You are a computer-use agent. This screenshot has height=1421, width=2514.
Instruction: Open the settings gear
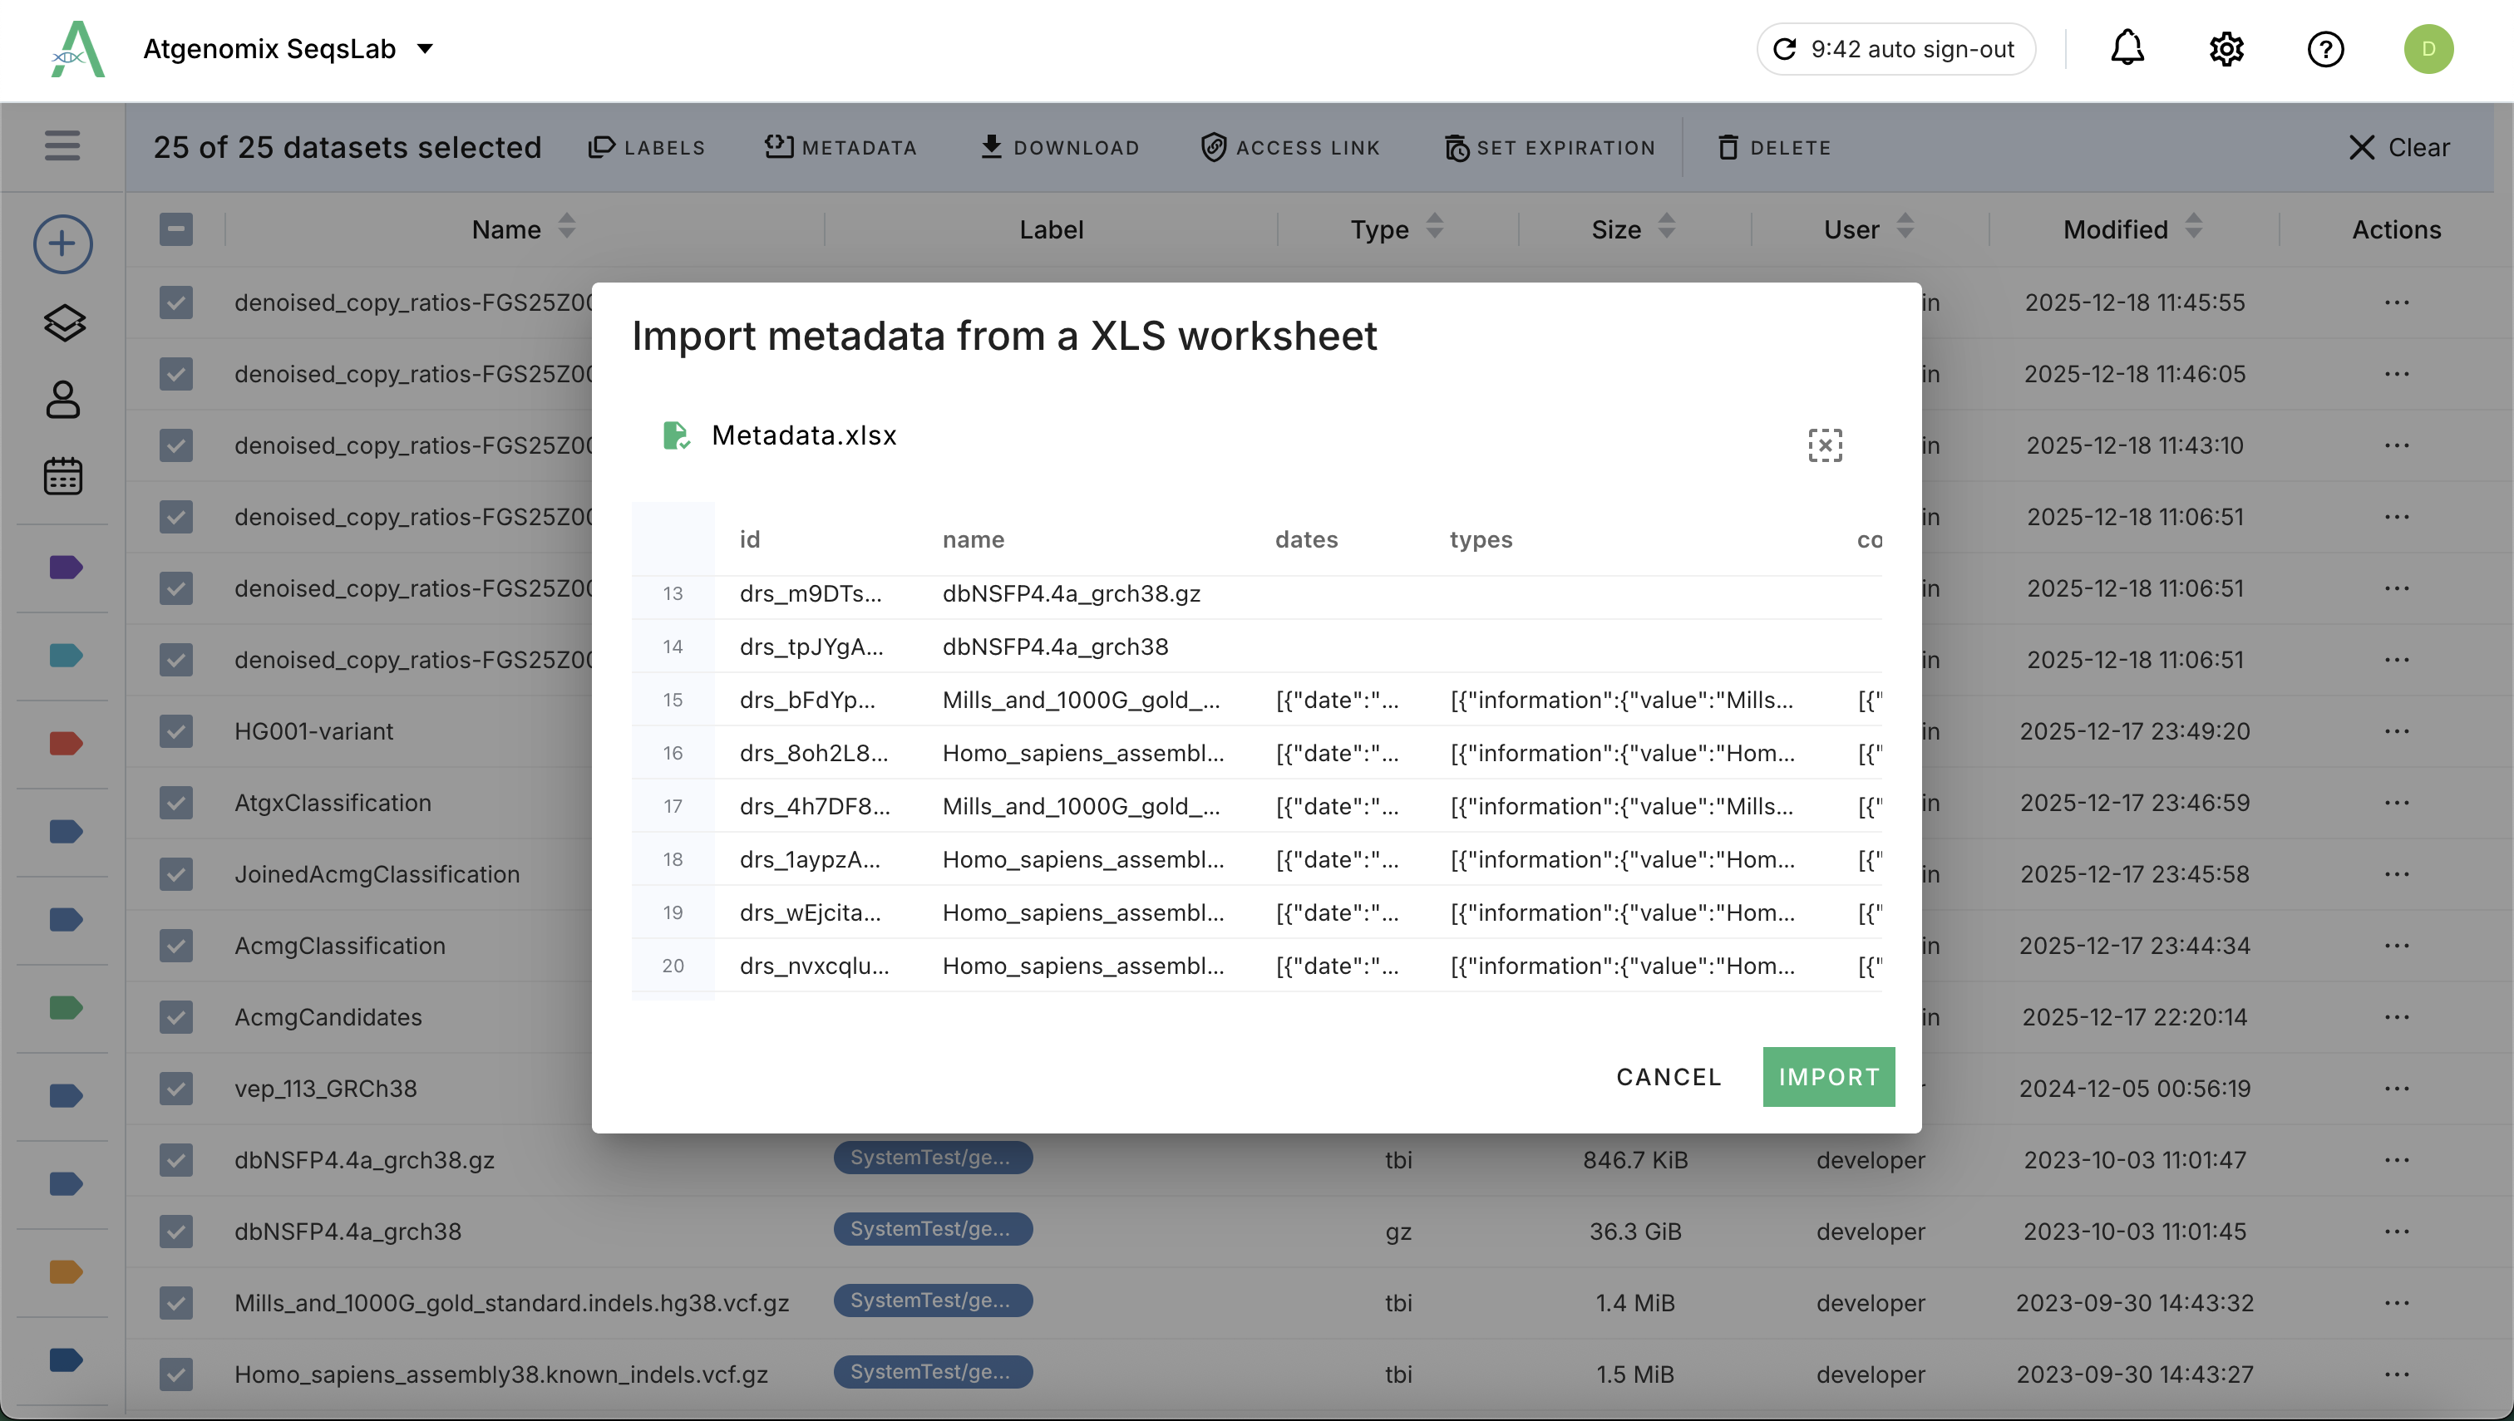click(x=2226, y=49)
